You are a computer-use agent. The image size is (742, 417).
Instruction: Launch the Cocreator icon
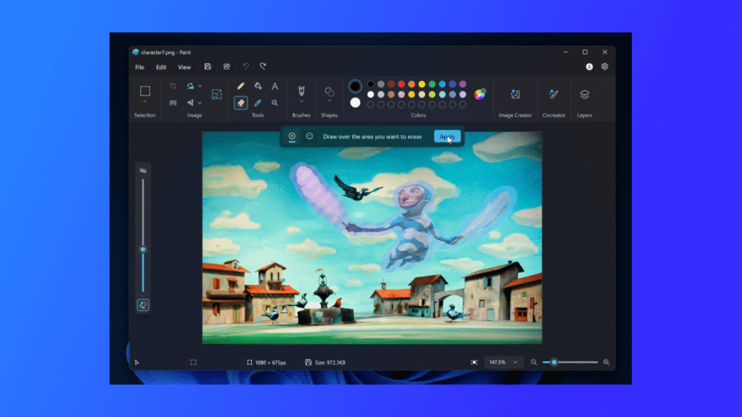[x=553, y=94]
